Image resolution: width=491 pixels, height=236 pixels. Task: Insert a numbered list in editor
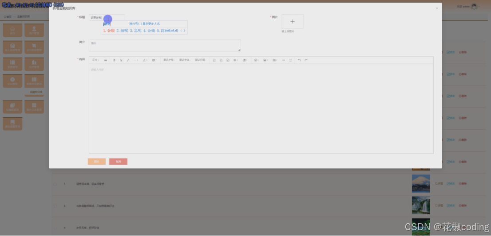tap(221, 60)
